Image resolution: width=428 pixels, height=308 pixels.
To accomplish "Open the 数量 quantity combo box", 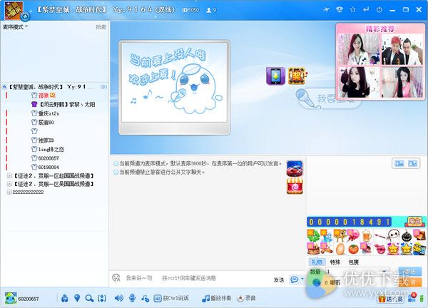I will [x=357, y=272].
